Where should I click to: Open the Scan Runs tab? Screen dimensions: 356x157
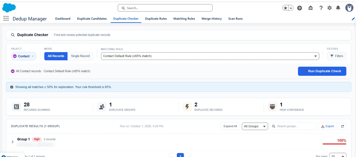coord(235,19)
